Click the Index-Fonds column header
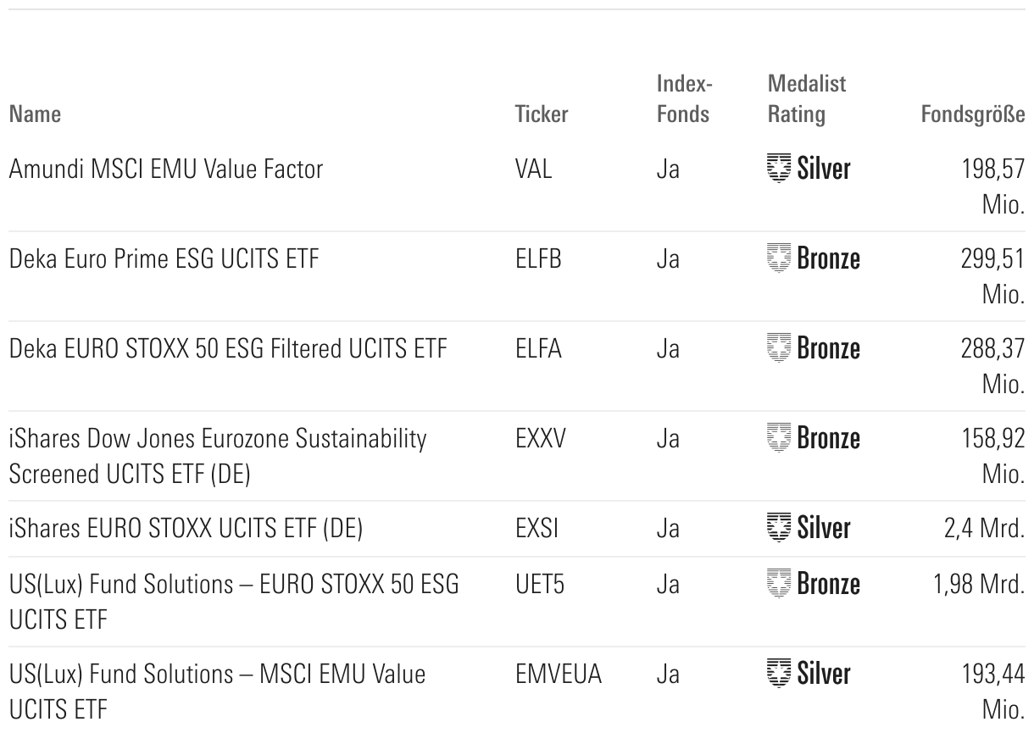The width and height of the screenshot is (1034, 744). tap(682, 98)
